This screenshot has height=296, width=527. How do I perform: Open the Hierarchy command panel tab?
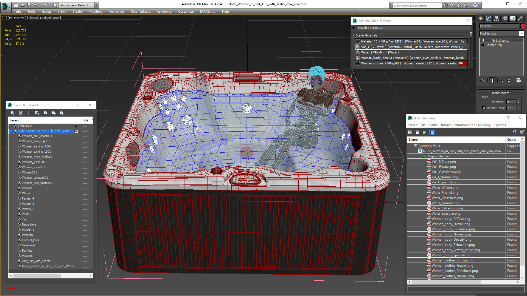(x=497, y=18)
